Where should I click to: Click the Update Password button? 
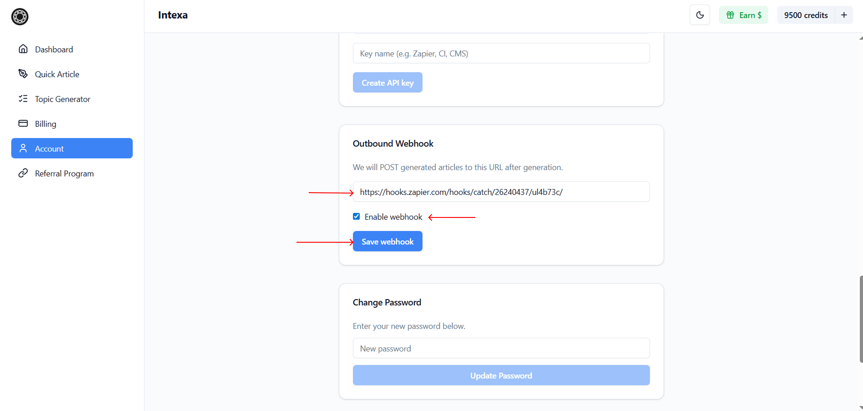[501, 375]
